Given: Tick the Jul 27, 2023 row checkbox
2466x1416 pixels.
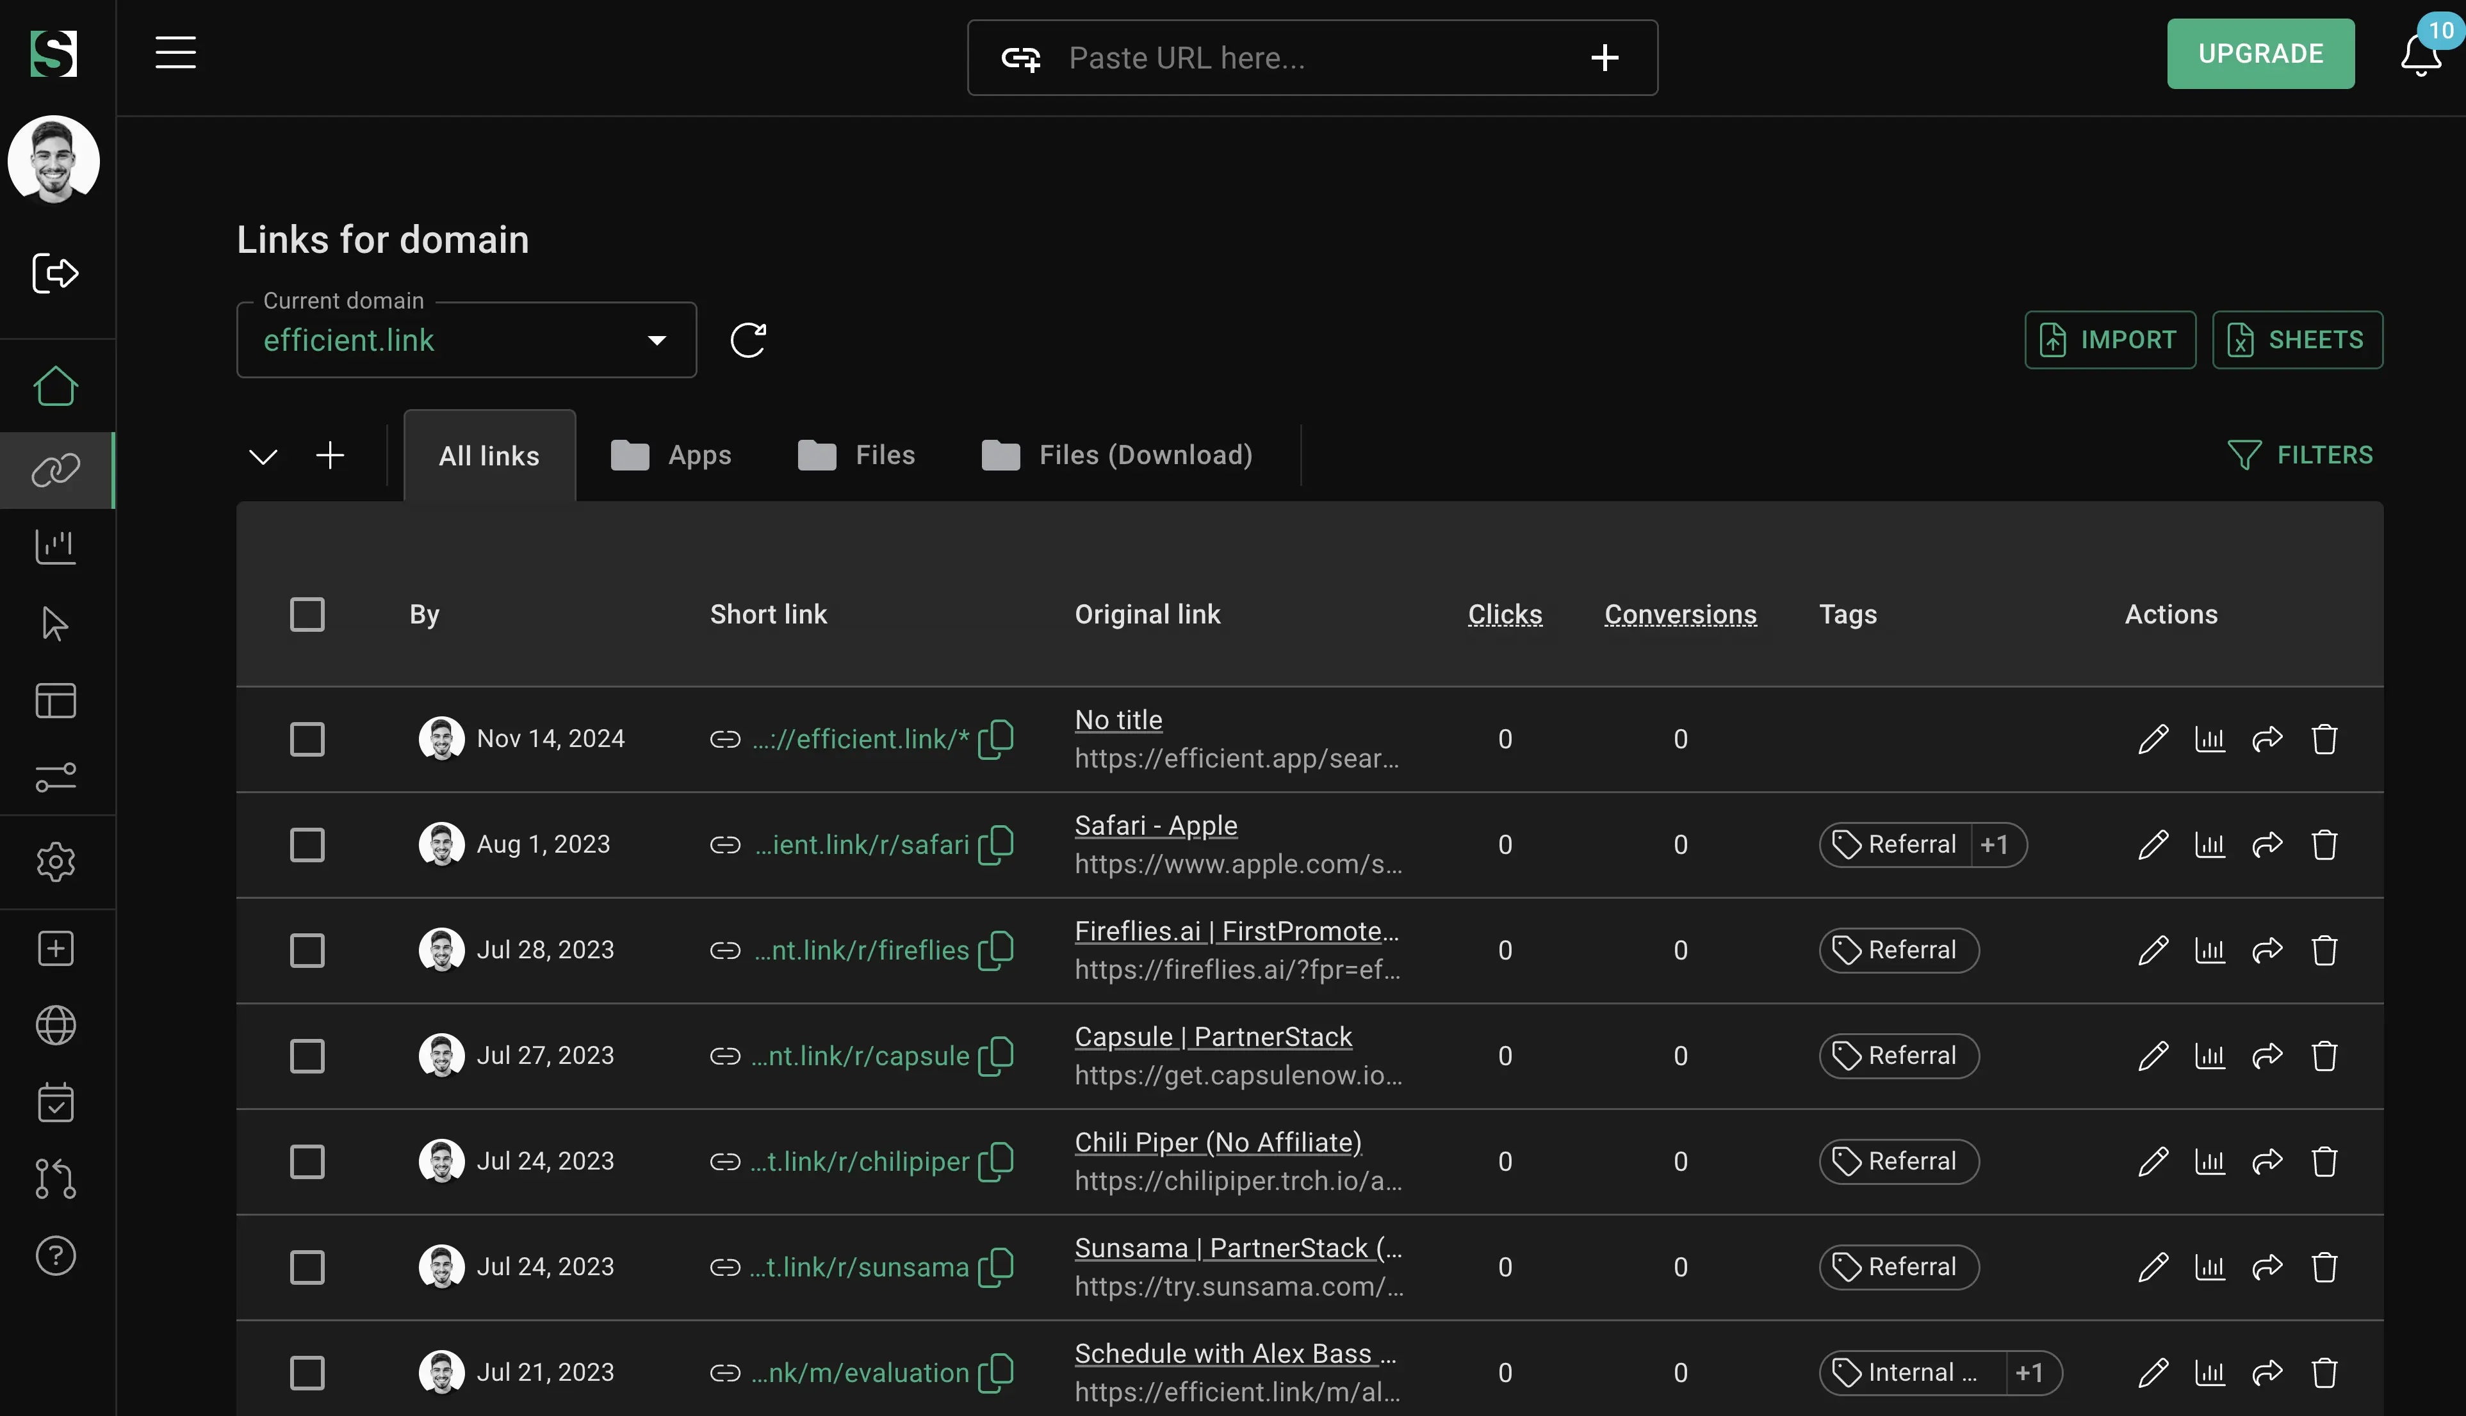Looking at the screenshot, I should [307, 1055].
